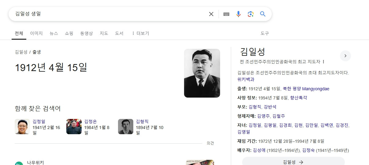Switch to the 뉴스 tab
Image resolution: width=369 pixels, height=165 pixels.
(54, 33)
